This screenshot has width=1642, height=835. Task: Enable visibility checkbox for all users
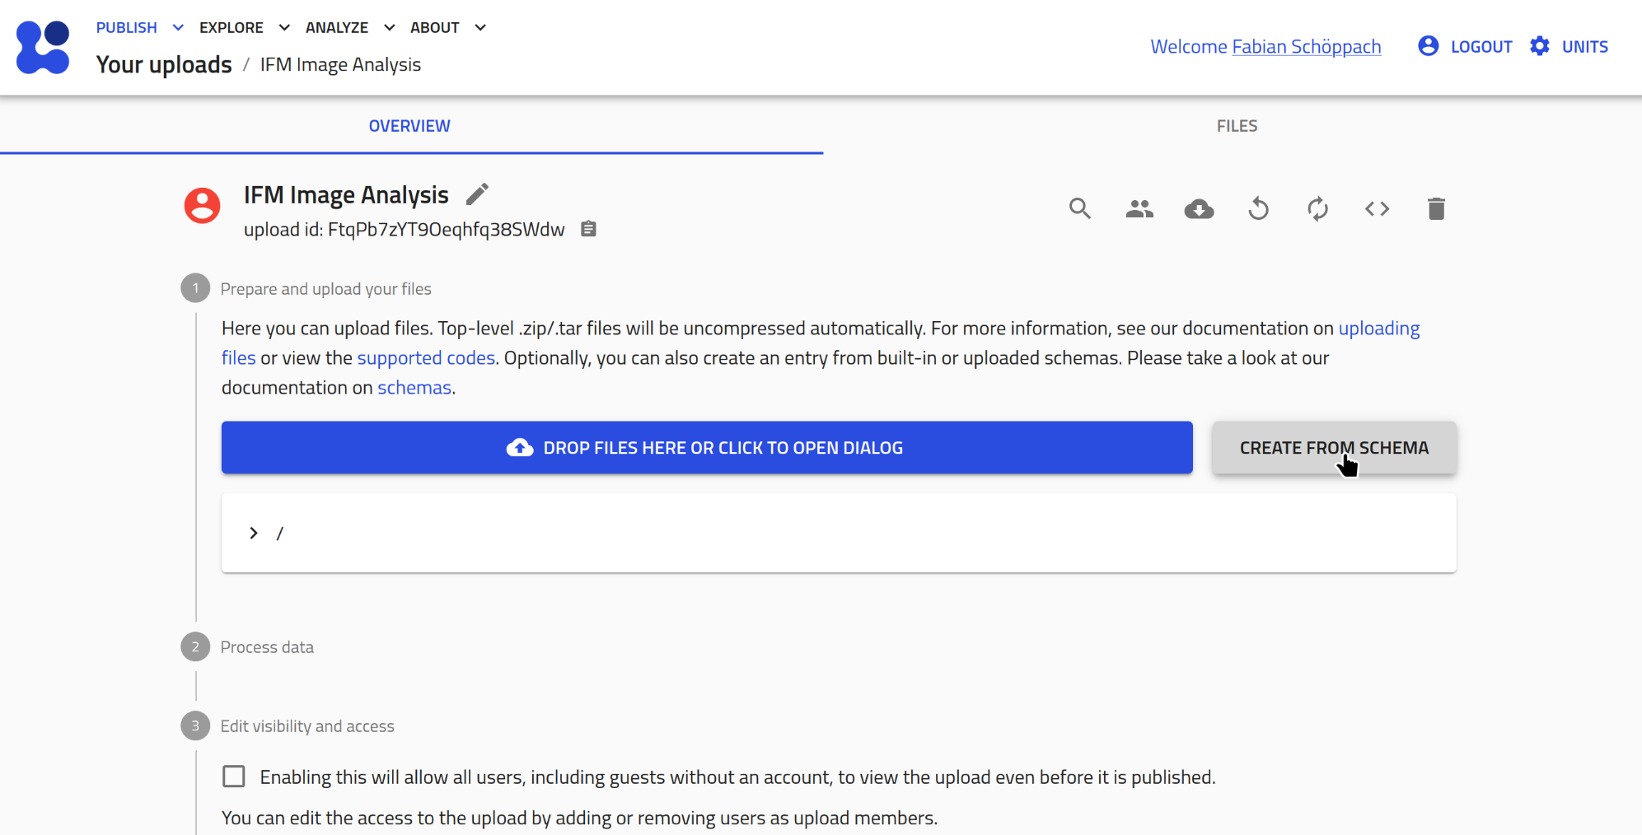pyautogui.click(x=234, y=777)
